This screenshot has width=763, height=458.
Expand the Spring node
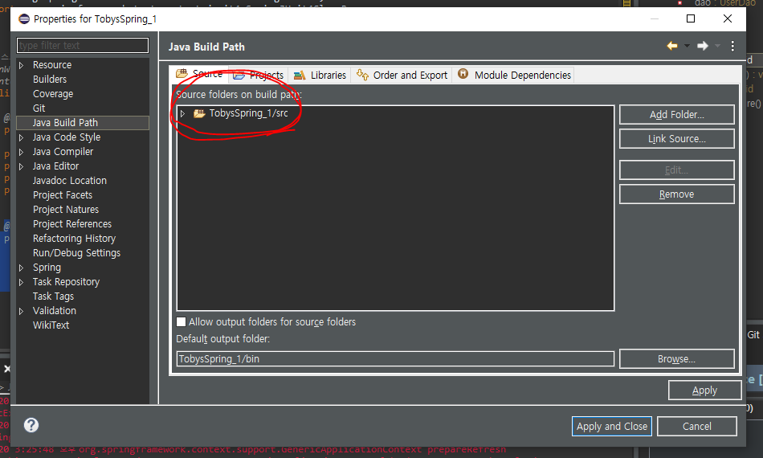point(21,268)
